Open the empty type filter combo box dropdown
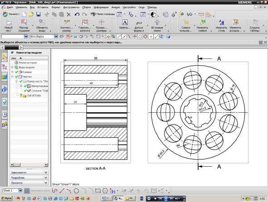This screenshot has width=268, height=202. tap(26, 37)
